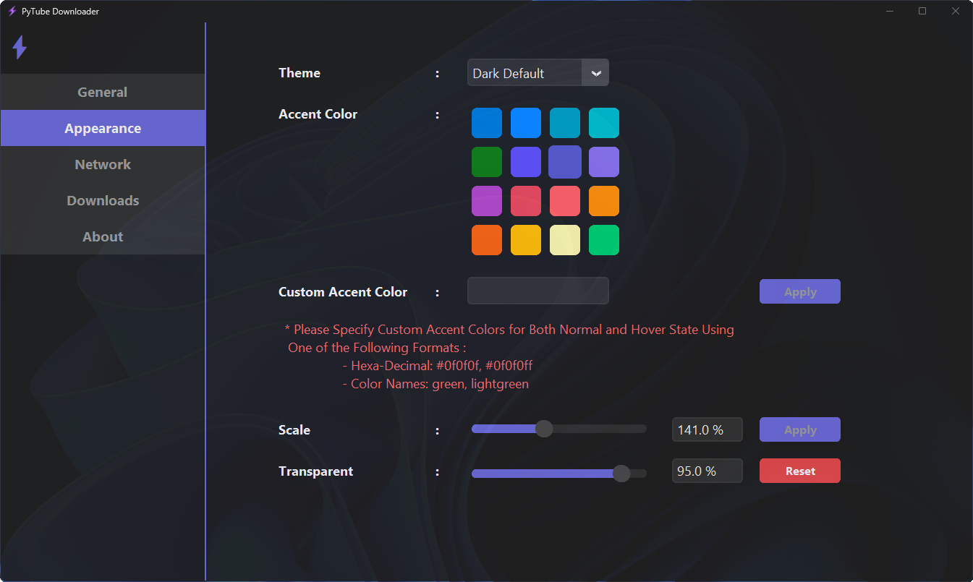Screen dimensions: 973x582
Task: Close the PyTube Downloader window
Action: [956, 11]
